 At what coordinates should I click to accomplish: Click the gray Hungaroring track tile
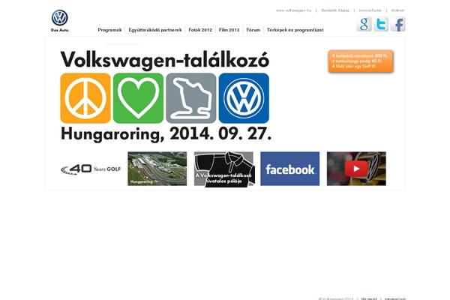coord(191,98)
